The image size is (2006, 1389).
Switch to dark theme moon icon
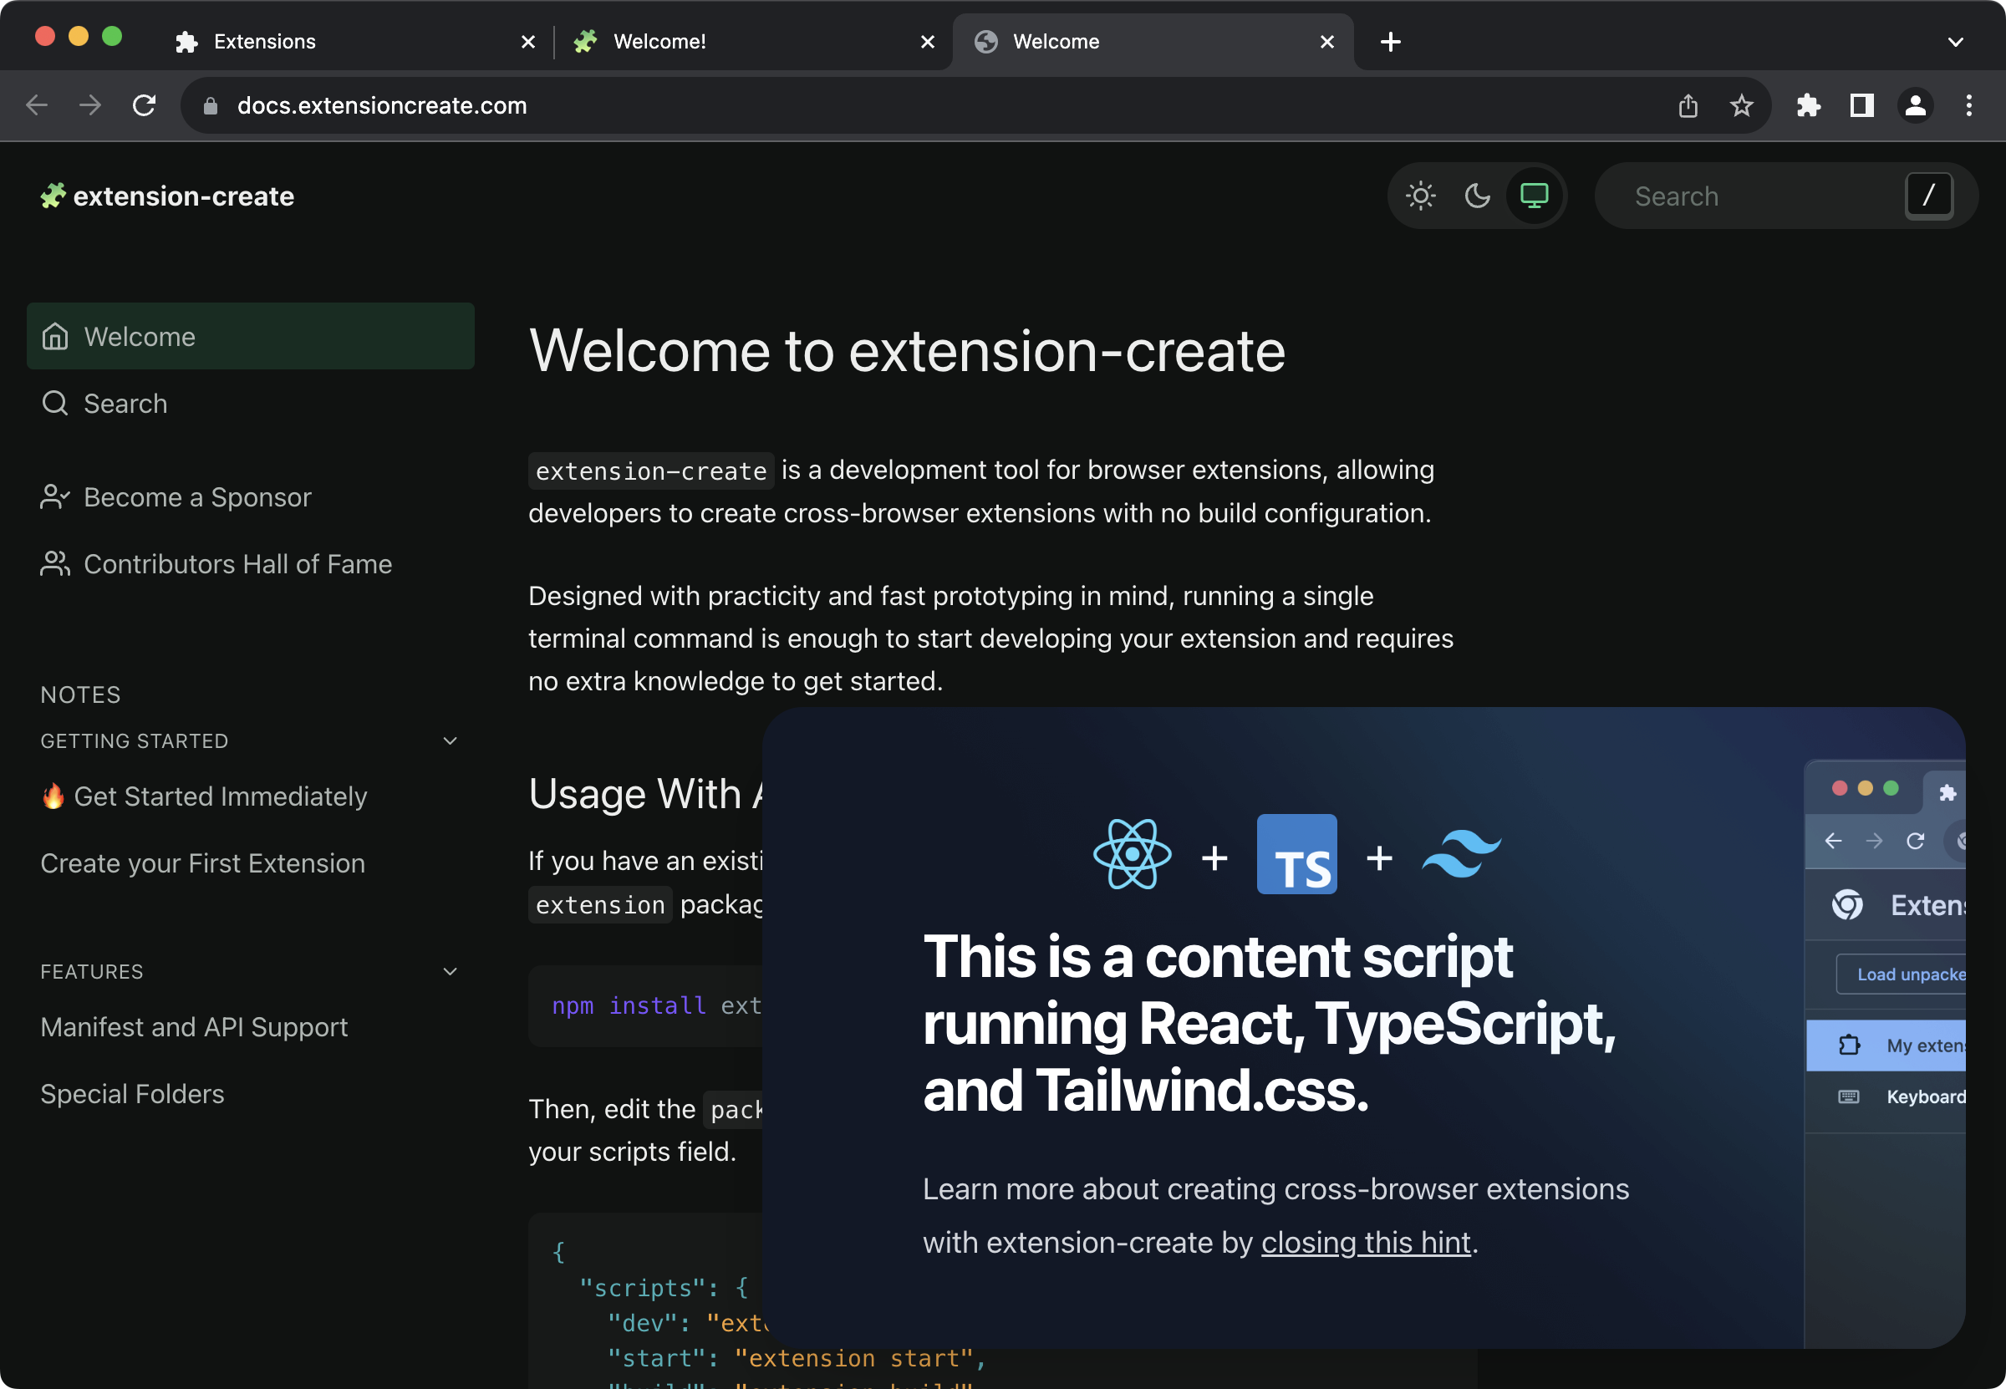click(1478, 196)
